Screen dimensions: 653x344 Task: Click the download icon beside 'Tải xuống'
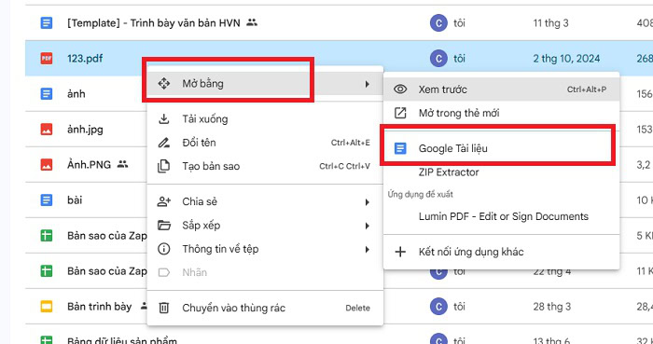coord(163,119)
